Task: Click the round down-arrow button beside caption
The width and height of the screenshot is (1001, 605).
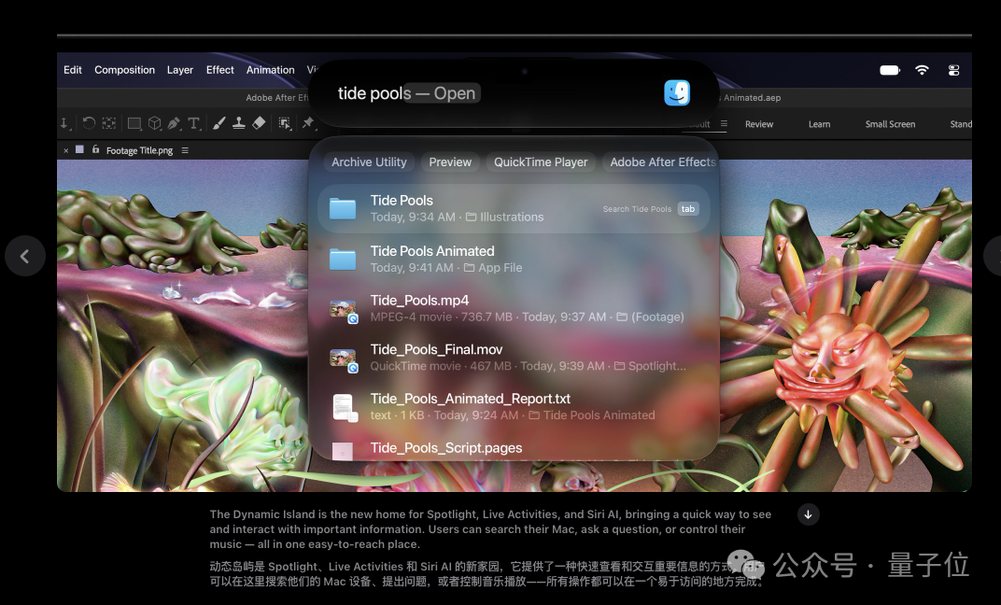Action: point(809,514)
